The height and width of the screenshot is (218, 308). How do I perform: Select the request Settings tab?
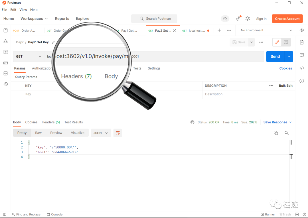154,68
